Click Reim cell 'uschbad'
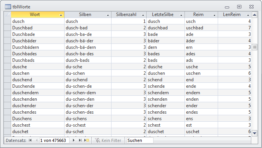Viewport: 262px width, 148px height. click(201, 28)
